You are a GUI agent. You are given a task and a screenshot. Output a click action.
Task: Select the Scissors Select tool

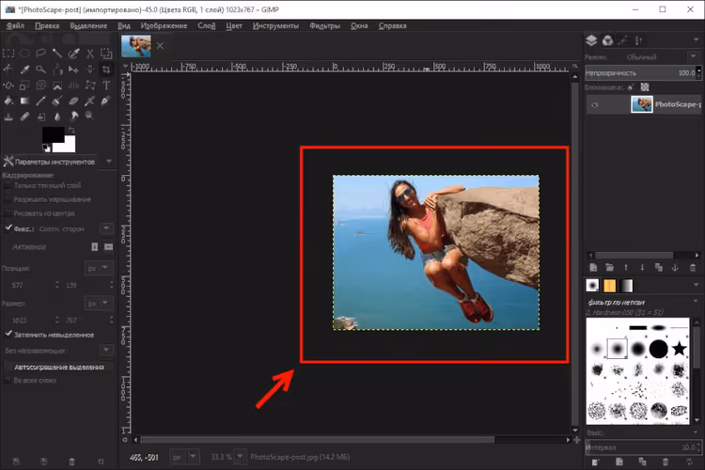[x=90, y=54]
